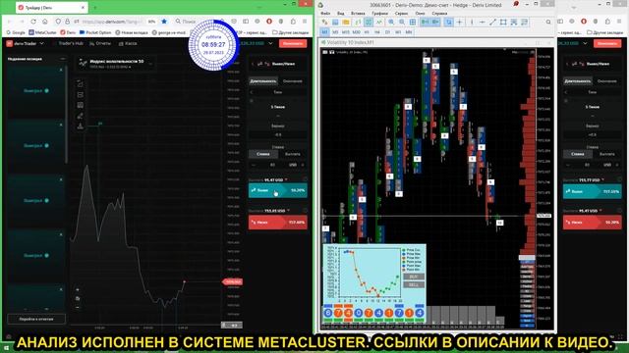This screenshot has width=629, height=353.
Task: Select the trendline drawing tool in MetaTrader
Action: [492, 23]
